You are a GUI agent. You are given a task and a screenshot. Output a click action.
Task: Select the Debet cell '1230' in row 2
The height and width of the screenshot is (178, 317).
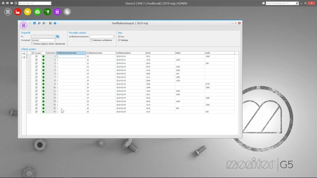pyautogui.click(x=190, y=60)
